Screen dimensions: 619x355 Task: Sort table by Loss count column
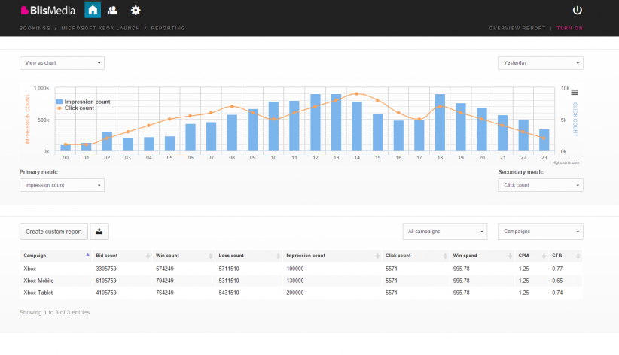tap(249, 256)
